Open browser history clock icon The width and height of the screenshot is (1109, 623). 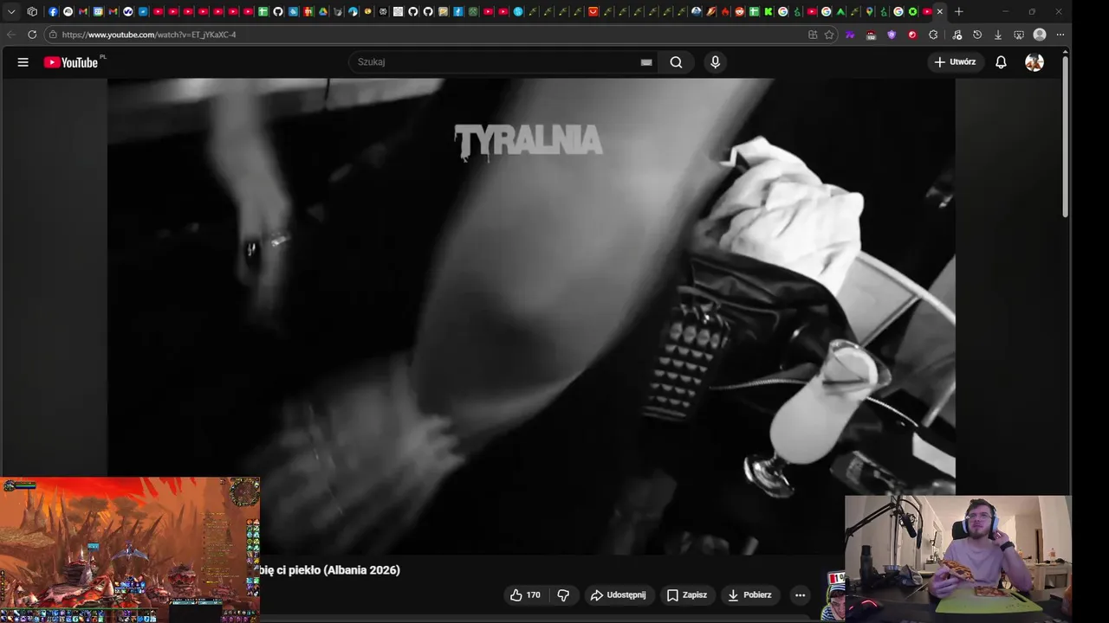point(977,35)
